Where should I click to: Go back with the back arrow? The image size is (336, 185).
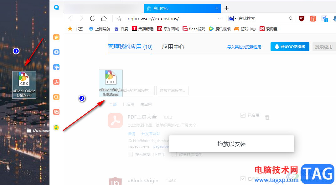[x=70, y=19]
